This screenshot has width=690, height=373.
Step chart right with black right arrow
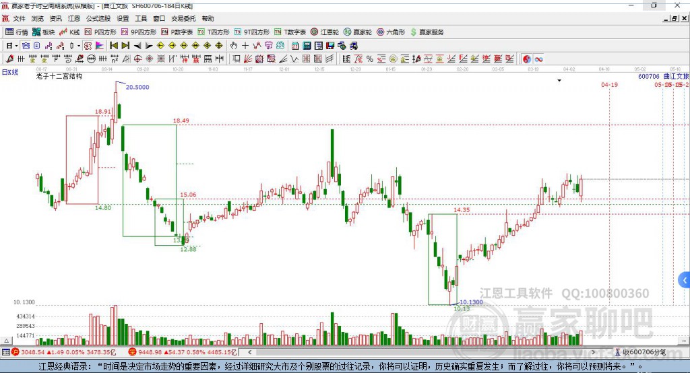pyautogui.click(x=149, y=46)
